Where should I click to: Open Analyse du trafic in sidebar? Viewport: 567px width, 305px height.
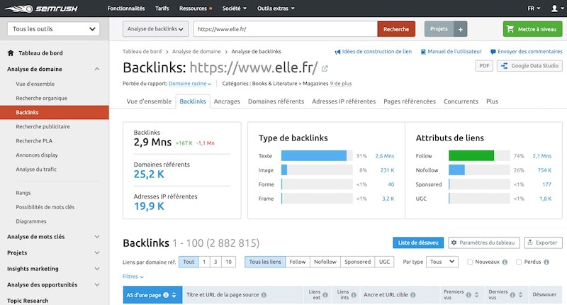click(x=36, y=170)
